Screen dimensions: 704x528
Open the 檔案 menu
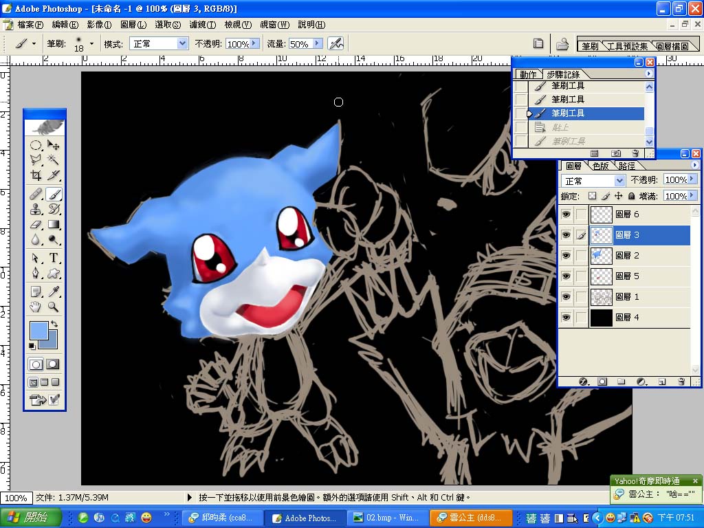(x=30, y=25)
